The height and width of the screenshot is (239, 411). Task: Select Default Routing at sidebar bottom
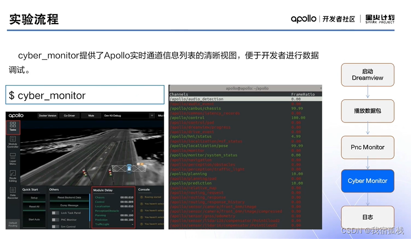12,224
